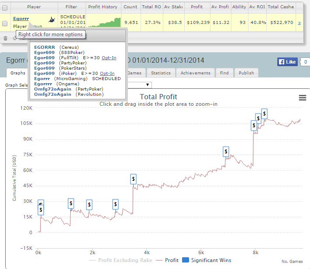Switch to the Graphs tab

click(18, 73)
